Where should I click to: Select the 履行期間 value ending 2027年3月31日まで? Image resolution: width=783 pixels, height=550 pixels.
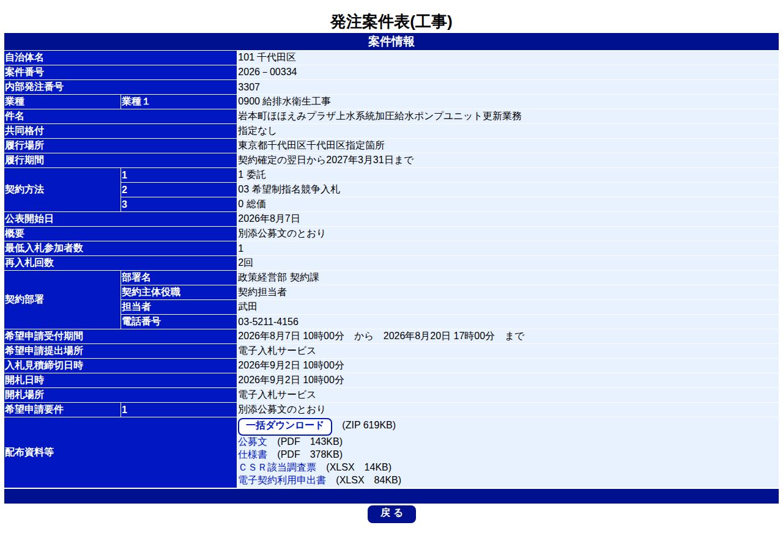(x=326, y=160)
